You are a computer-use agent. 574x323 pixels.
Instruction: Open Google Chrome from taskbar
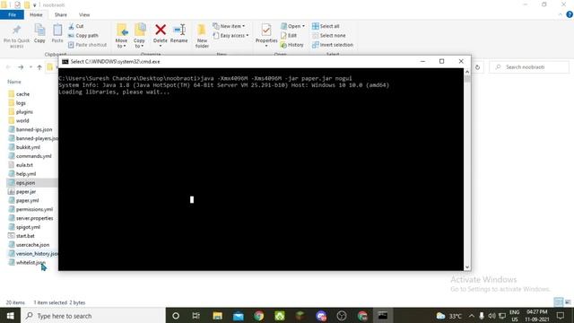[259, 315]
